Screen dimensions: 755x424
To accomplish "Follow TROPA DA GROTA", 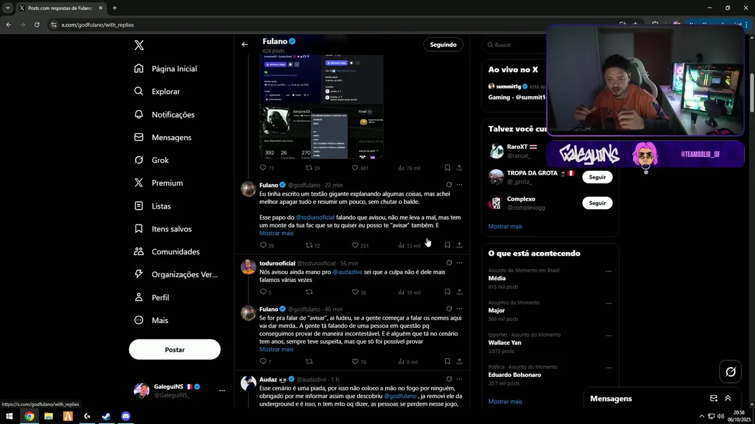I will pos(597,177).
